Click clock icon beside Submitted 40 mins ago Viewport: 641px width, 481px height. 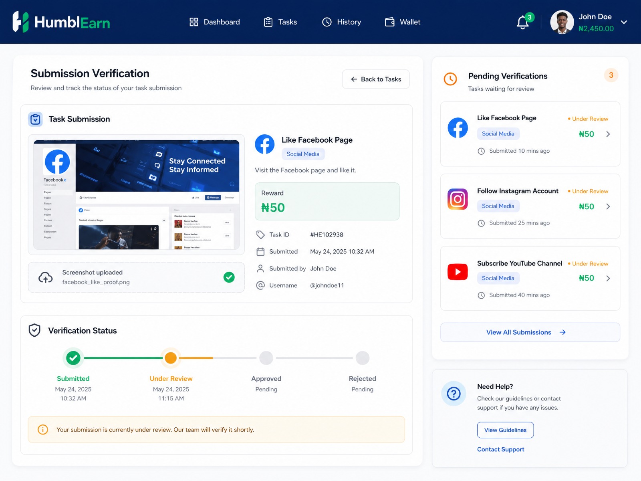tap(481, 295)
